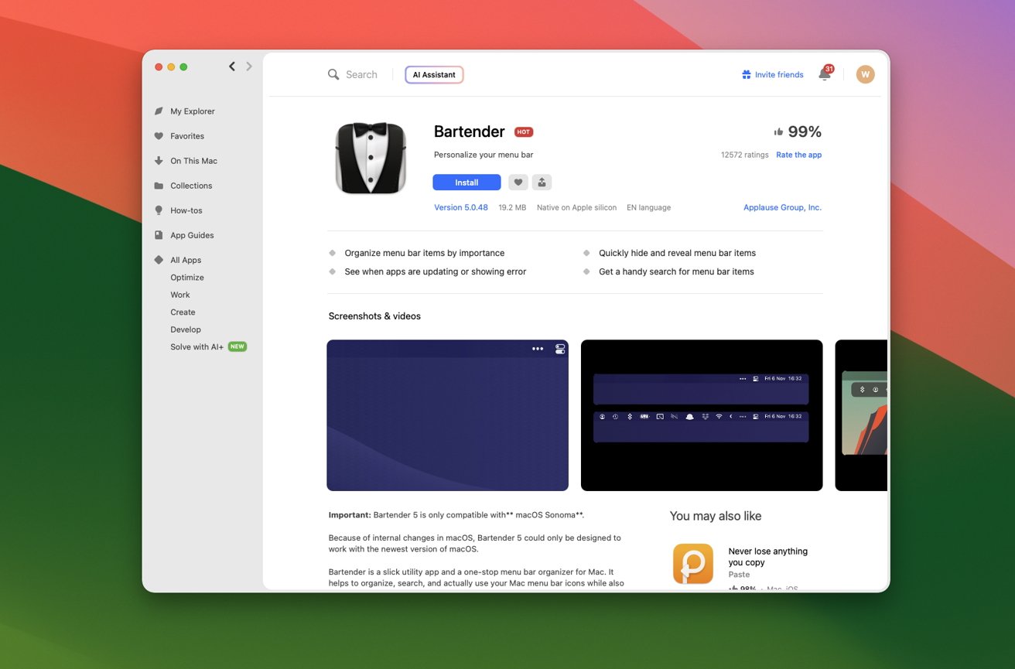Open How-tos section
This screenshot has height=669, width=1015.
(186, 210)
